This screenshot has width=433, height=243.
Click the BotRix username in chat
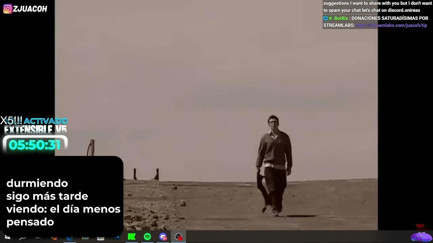pyautogui.click(x=341, y=18)
